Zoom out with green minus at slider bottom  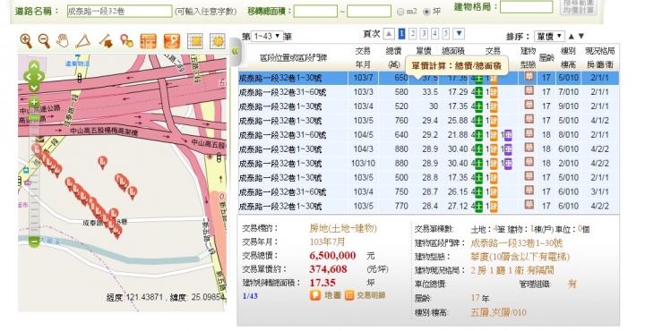(x=34, y=242)
